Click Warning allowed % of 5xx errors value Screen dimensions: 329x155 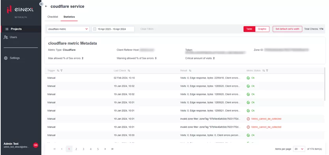(x=156, y=58)
